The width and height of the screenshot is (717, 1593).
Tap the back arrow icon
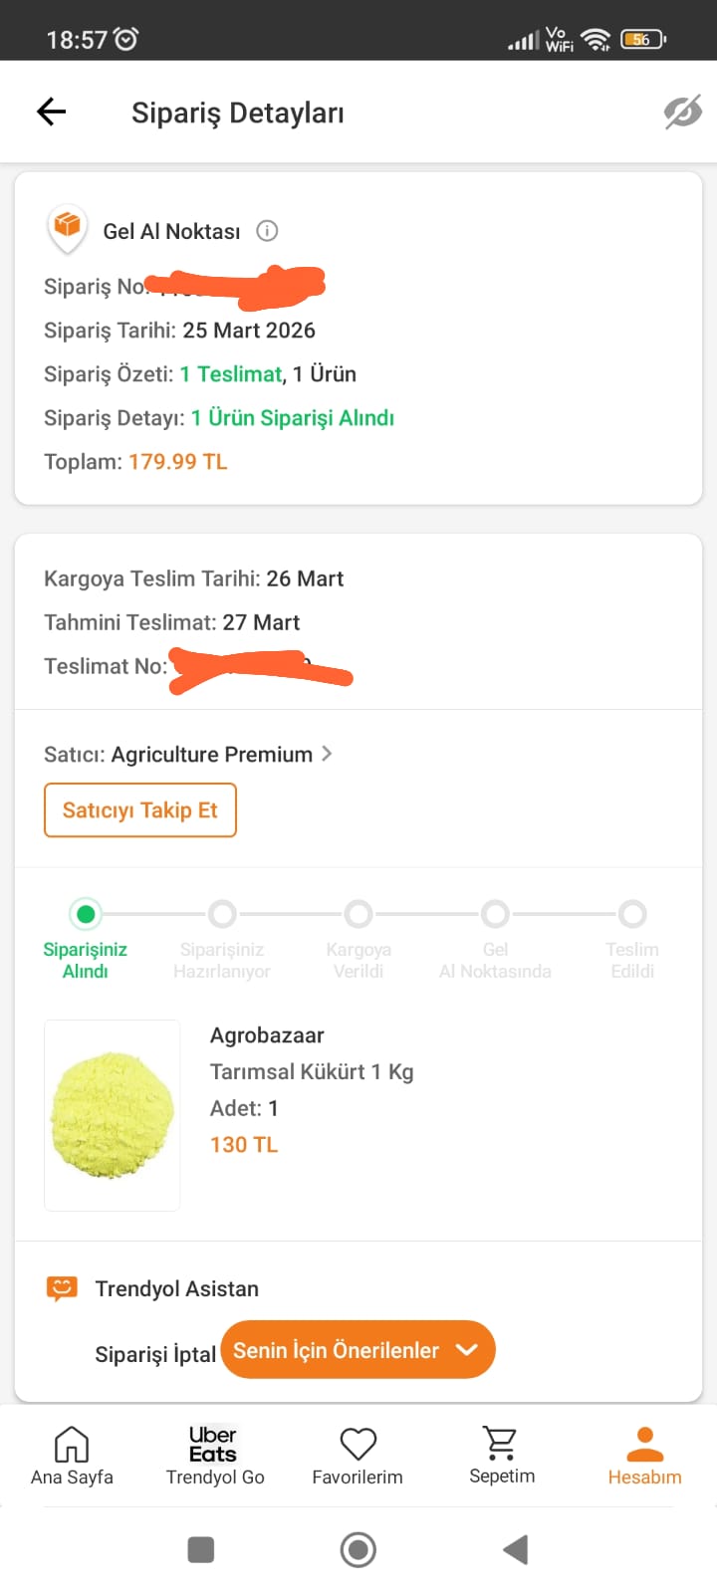tap(51, 112)
